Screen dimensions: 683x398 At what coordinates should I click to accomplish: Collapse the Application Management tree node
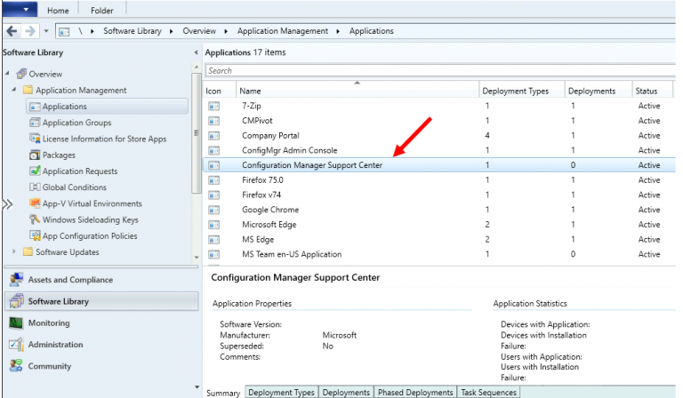(x=14, y=91)
